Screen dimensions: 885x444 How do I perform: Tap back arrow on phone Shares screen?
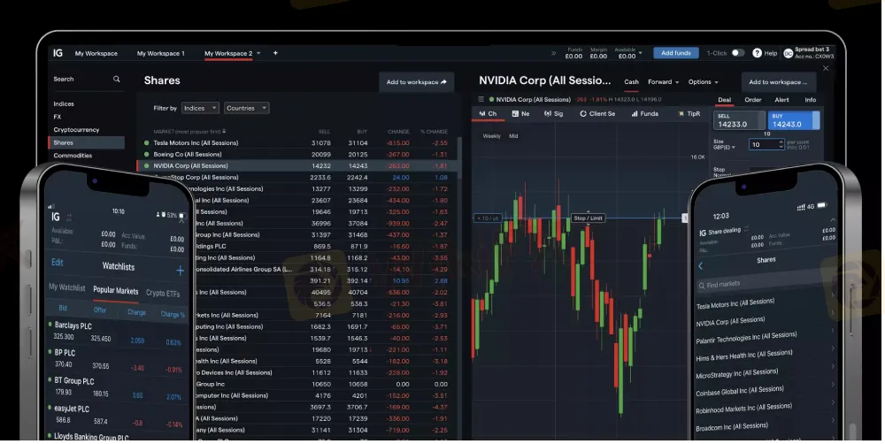[x=701, y=265]
